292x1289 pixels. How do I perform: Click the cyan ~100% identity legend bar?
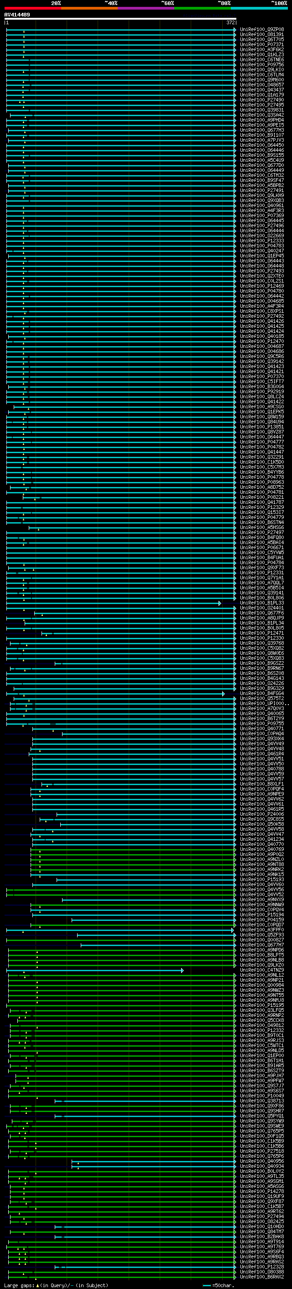coord(259,8)
